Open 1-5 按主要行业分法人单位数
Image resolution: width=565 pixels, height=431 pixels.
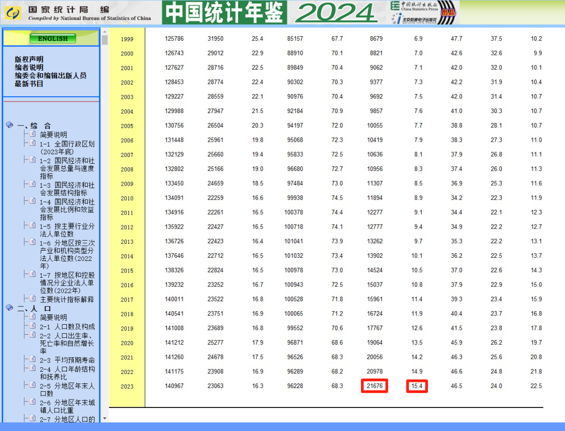point(67,230)
